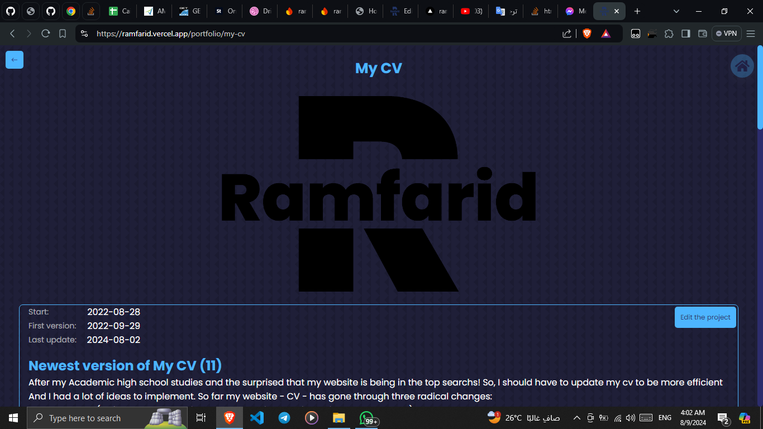763x429 pixels.
Task: Expand the tab search dropdown arrow
Action: point(676,11)
